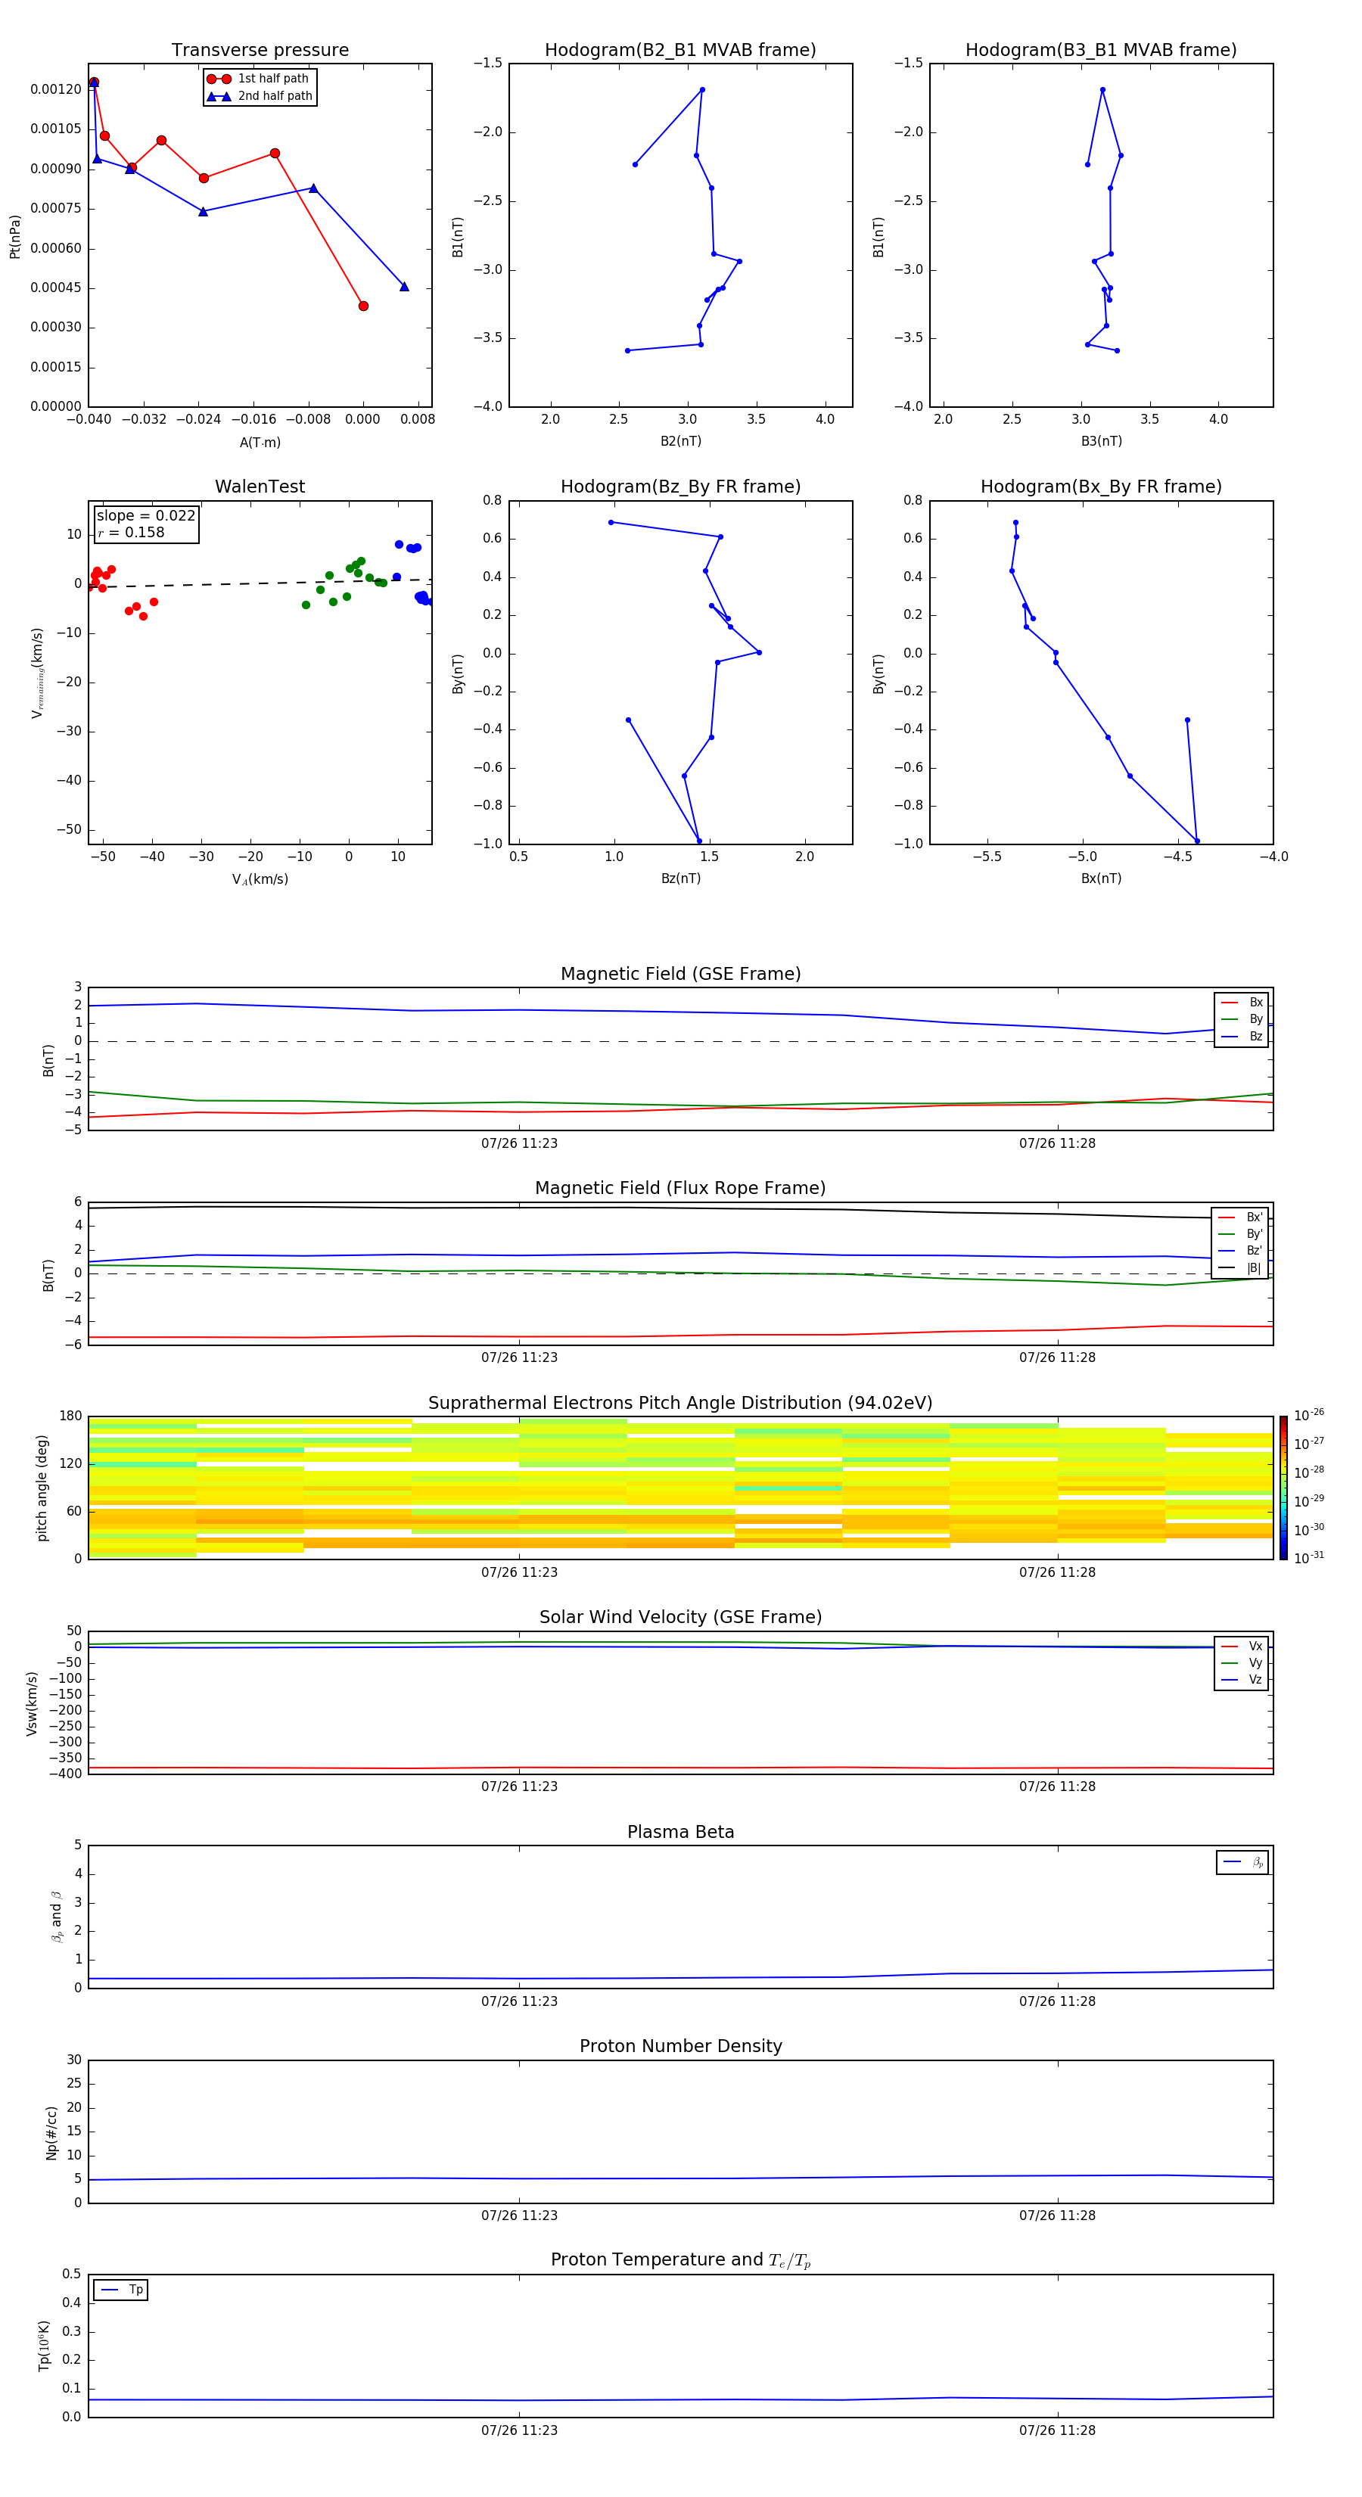This screenshot has height=2497, width=1362.
Task: Click the pitch angle colorbar
Action: 1283,1488
